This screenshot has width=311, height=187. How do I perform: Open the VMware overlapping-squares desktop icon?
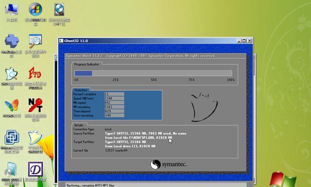[12, 141]
